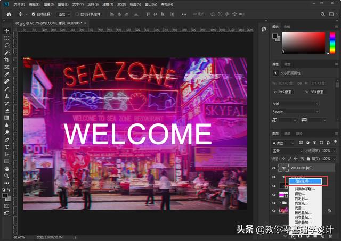
Task: Expand the layer group folder arrow
Action: click(x=280, y=203)
